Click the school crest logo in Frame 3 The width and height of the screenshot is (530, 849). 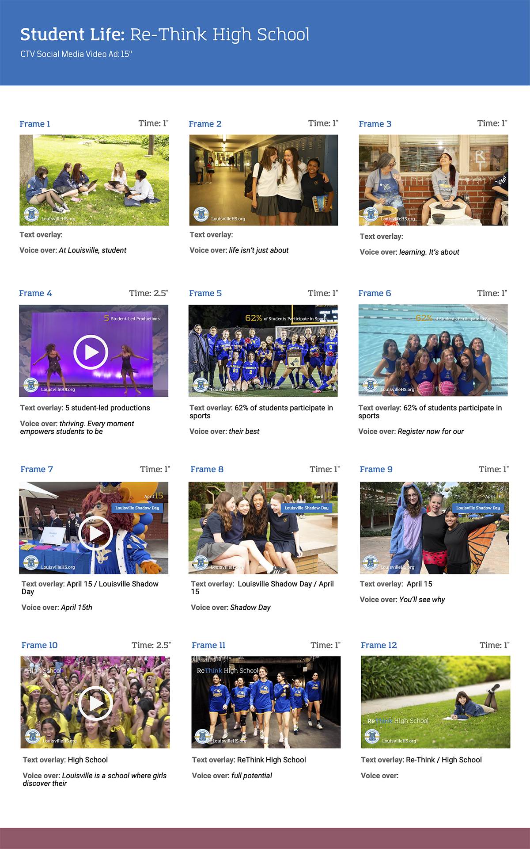click(x=371, y=215)
